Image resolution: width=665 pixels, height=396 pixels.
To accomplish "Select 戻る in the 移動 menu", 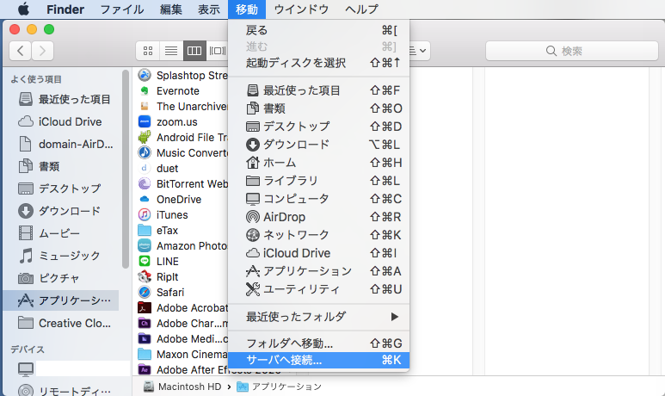I will pos(318,30).
